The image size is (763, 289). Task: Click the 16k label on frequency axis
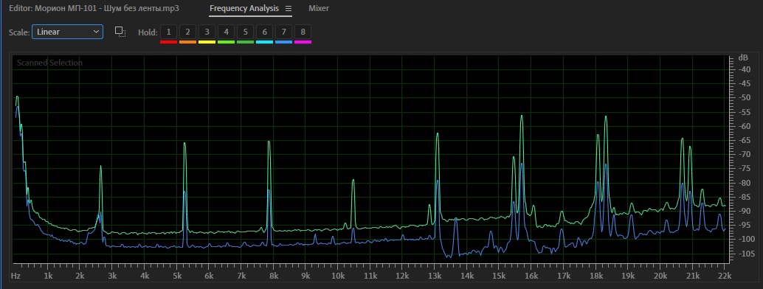[x=531, y=276]
